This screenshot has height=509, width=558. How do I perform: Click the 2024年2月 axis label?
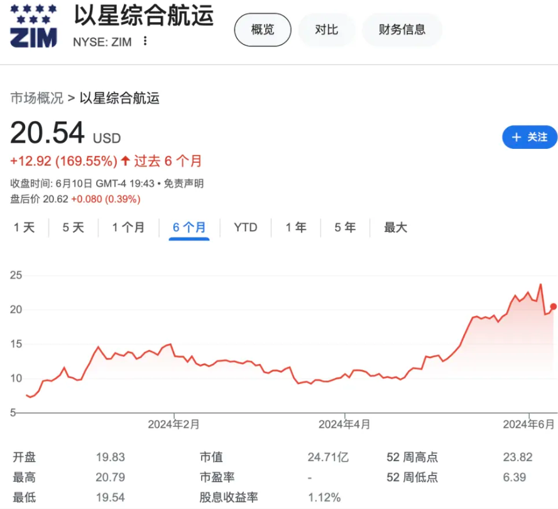tap(173, 424)
